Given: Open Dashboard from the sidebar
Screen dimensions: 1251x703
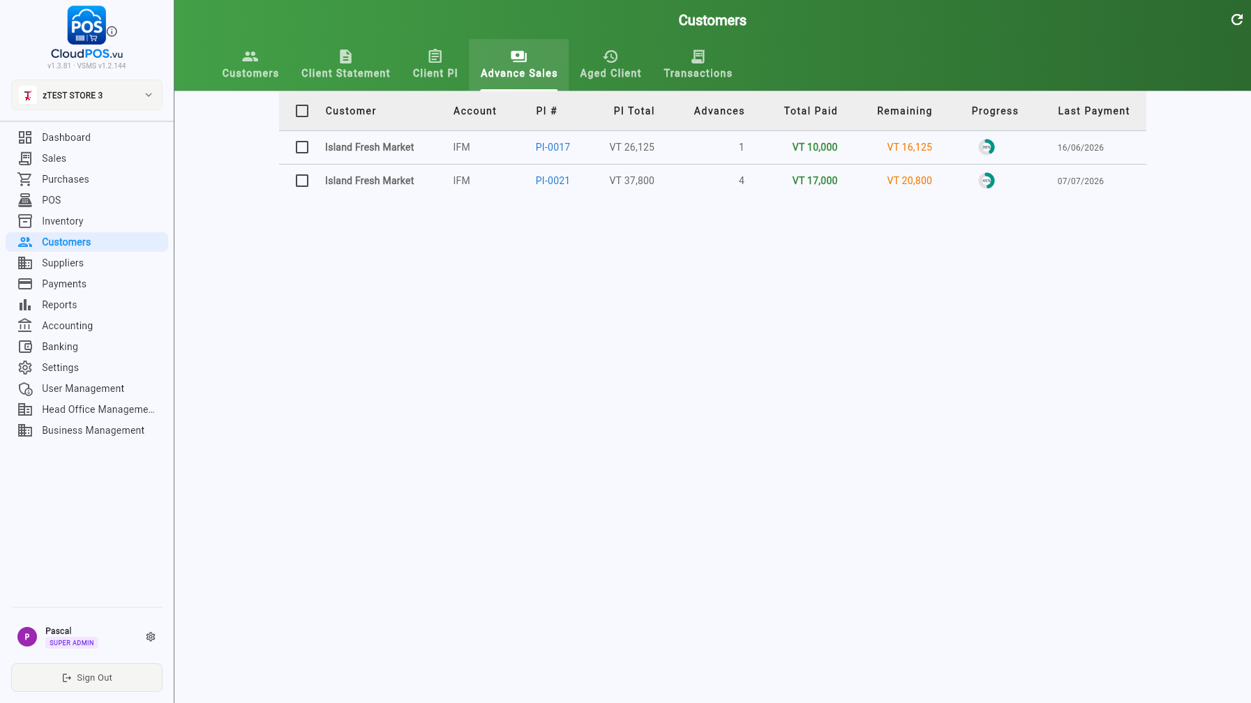Looking at the screenshot, I should click(x=87, y=137).
